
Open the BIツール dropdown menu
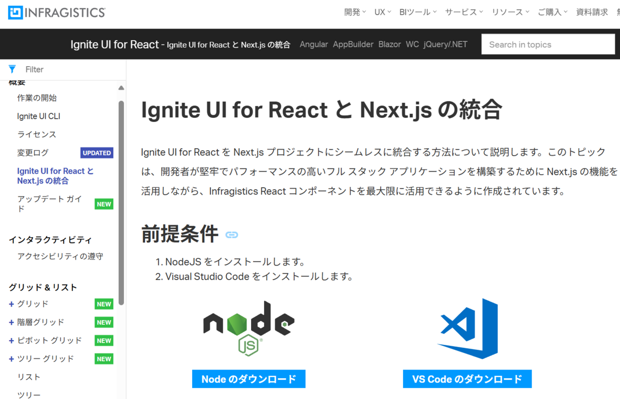tap(418, 12)
